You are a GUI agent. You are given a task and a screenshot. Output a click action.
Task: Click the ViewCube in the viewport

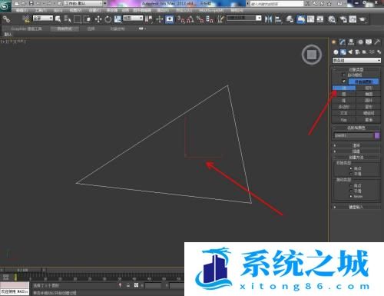pos(312,55)
